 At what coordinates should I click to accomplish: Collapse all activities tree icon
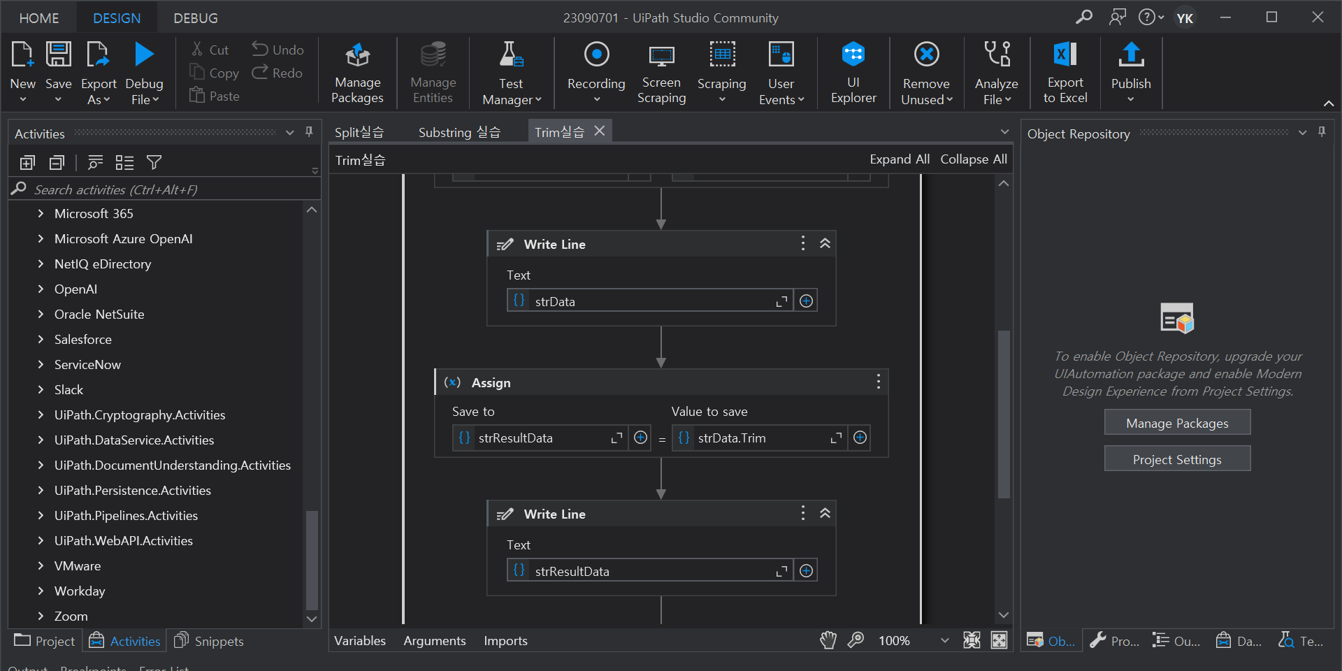57,163
